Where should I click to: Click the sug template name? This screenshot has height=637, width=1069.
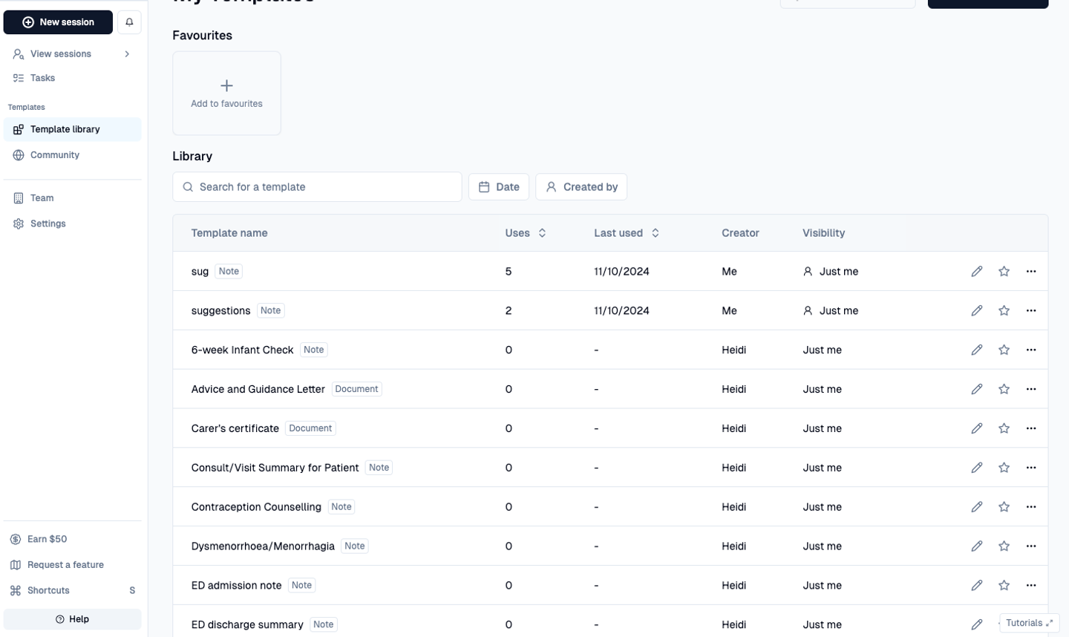coord(200,272)
